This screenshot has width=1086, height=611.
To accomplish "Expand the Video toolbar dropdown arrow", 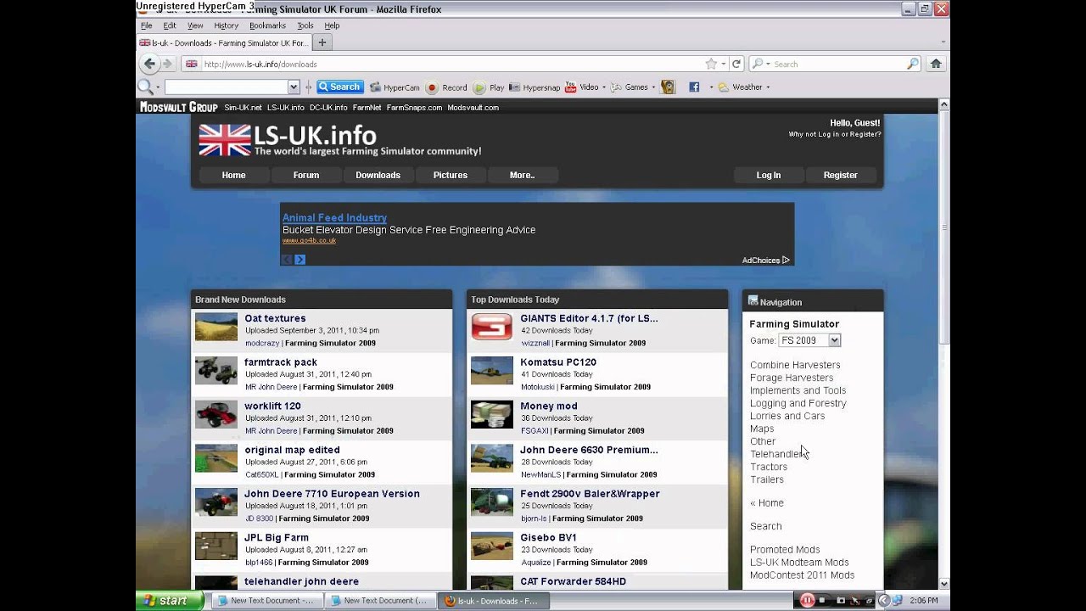I will click(x=606, y=87).
